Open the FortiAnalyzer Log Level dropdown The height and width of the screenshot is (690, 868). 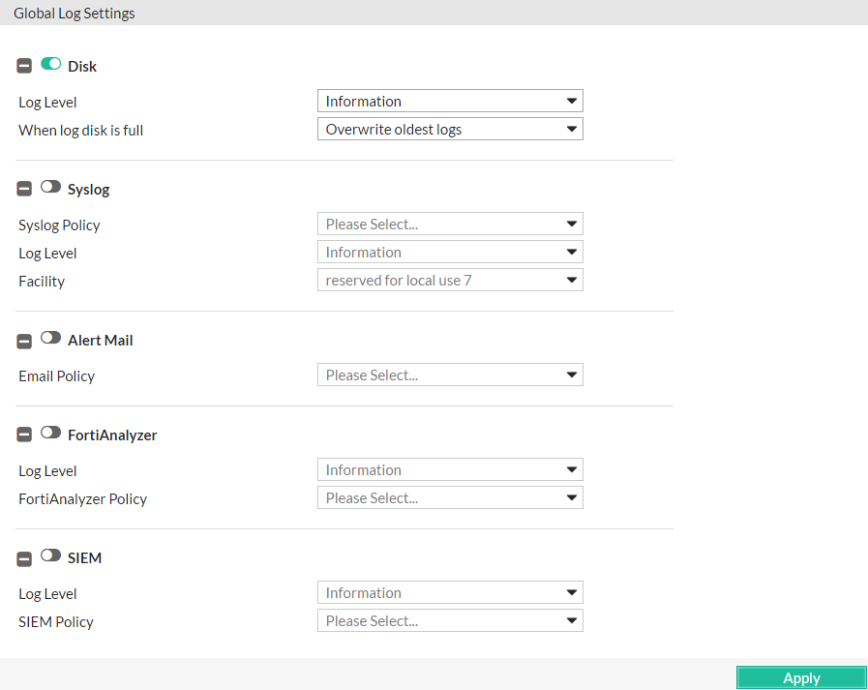(x=450, y=469)
